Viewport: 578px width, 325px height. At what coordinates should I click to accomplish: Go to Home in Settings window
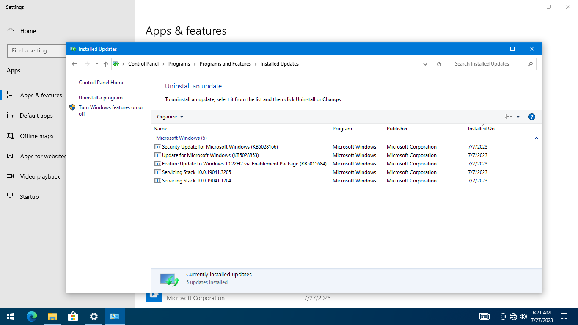pos(28,31)
